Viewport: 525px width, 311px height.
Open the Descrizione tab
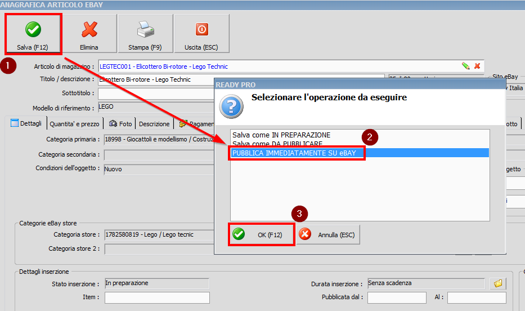[154, 123]
